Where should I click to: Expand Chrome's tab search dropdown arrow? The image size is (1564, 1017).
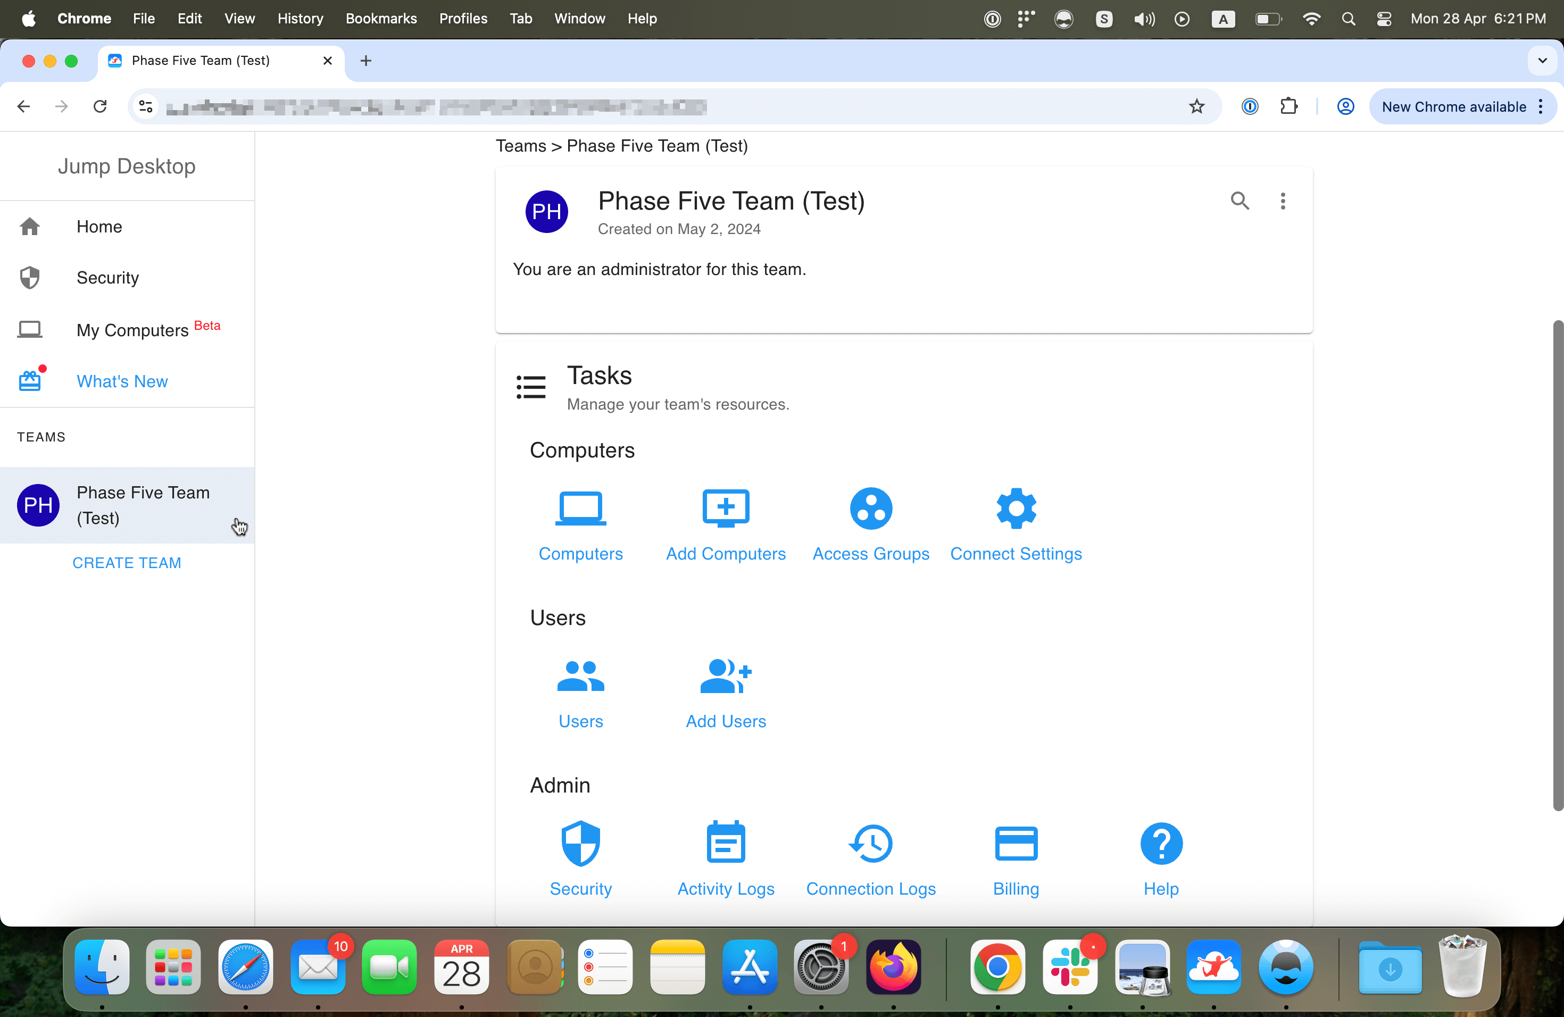point(1542,61)
